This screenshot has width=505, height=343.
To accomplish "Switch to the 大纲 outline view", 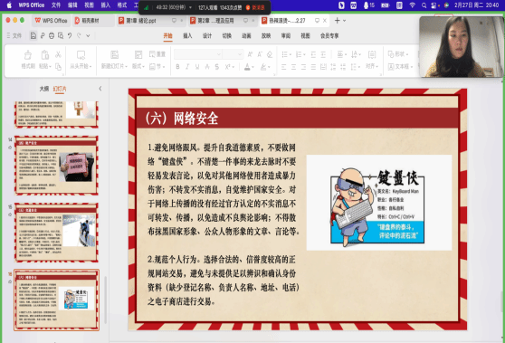I will point(43,89).
